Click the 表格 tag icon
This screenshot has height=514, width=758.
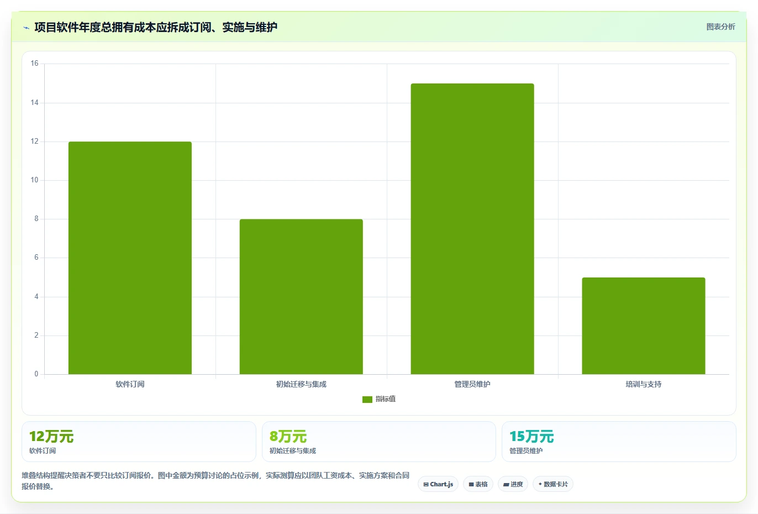(x=471, y=485)
